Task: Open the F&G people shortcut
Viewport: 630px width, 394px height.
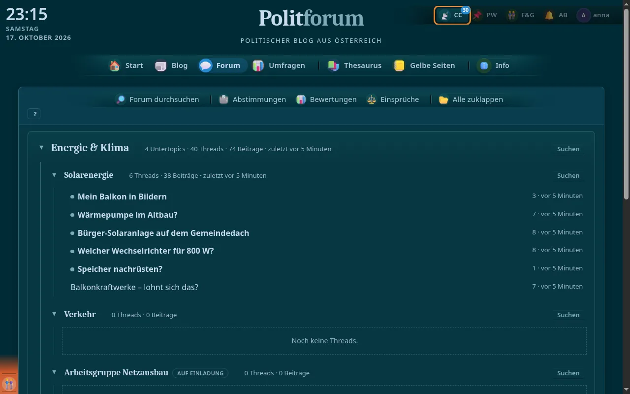Action: point(521,15)
